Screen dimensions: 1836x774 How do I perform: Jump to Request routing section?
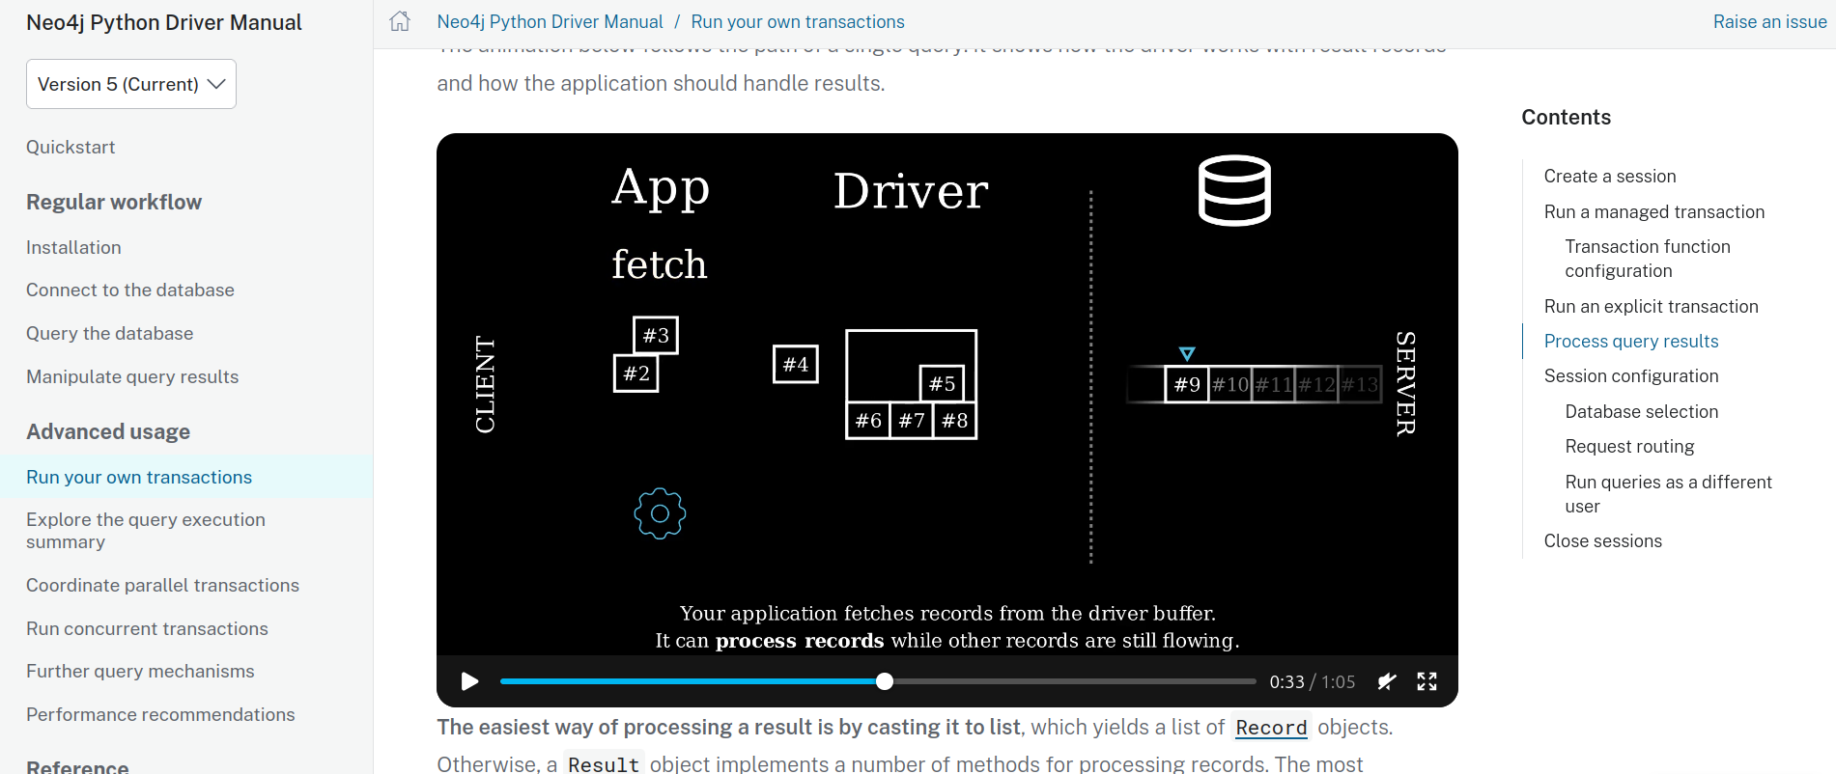pos(1629,446)
